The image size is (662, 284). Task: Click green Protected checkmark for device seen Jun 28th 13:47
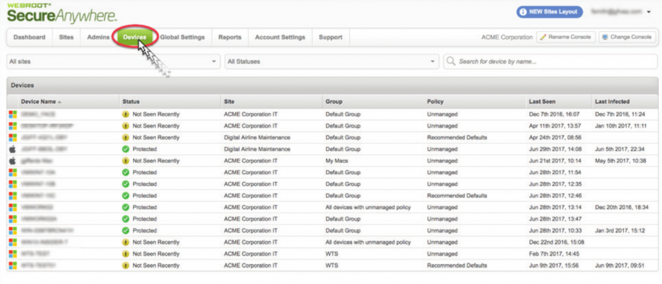tap(125, 219)
